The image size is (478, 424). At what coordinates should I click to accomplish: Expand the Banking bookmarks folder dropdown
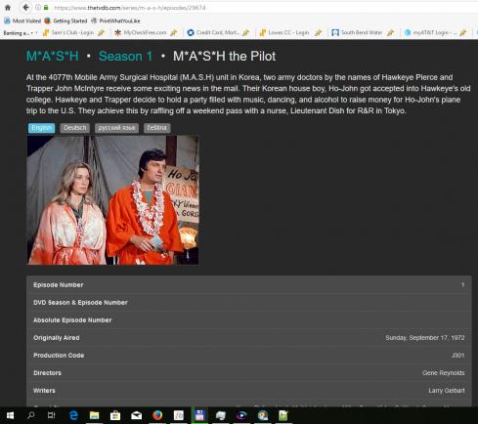tap(21, 33)
